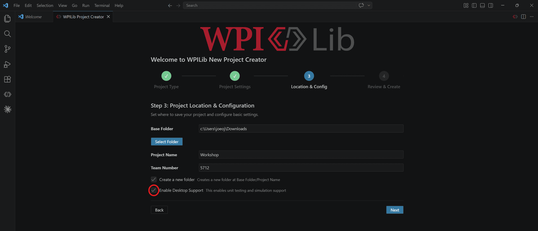Go forward with navigation arrow

[178, 5]
